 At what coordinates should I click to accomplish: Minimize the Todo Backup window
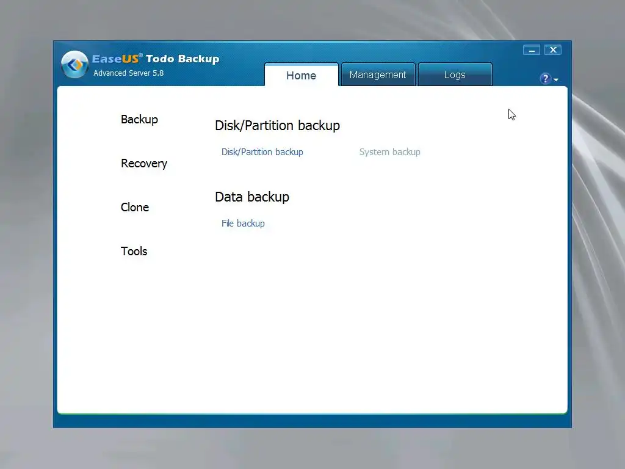532,50
